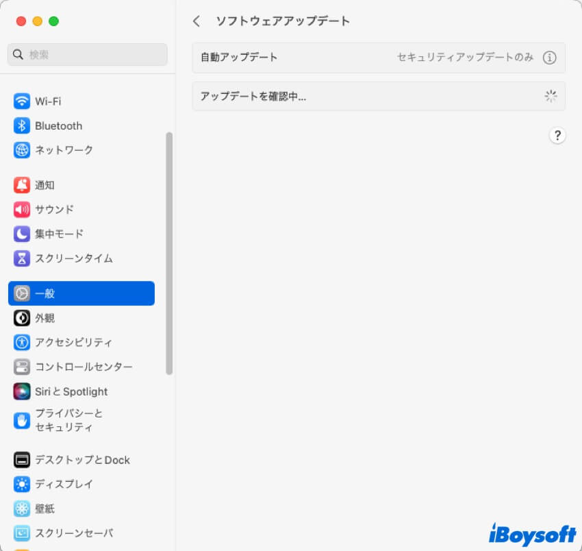Open 通知 bell icon
Image resolution: width=582 pixels, height=551 pixels.
tap(22, 185)
